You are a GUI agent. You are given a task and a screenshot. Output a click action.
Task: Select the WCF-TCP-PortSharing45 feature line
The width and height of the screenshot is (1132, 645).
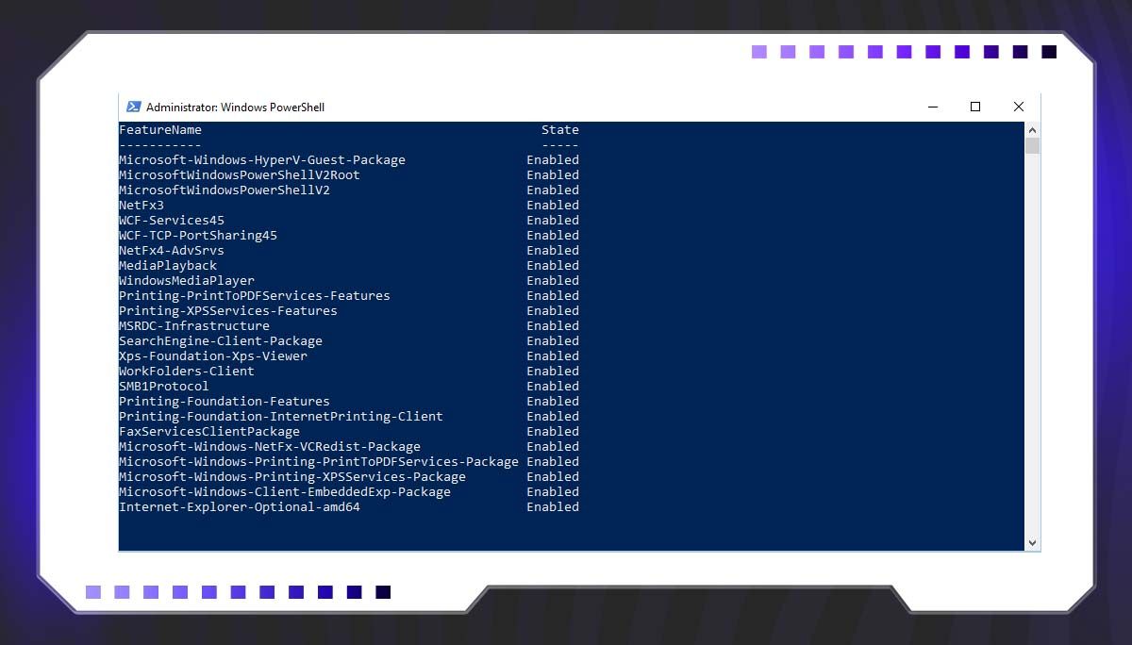199,235
